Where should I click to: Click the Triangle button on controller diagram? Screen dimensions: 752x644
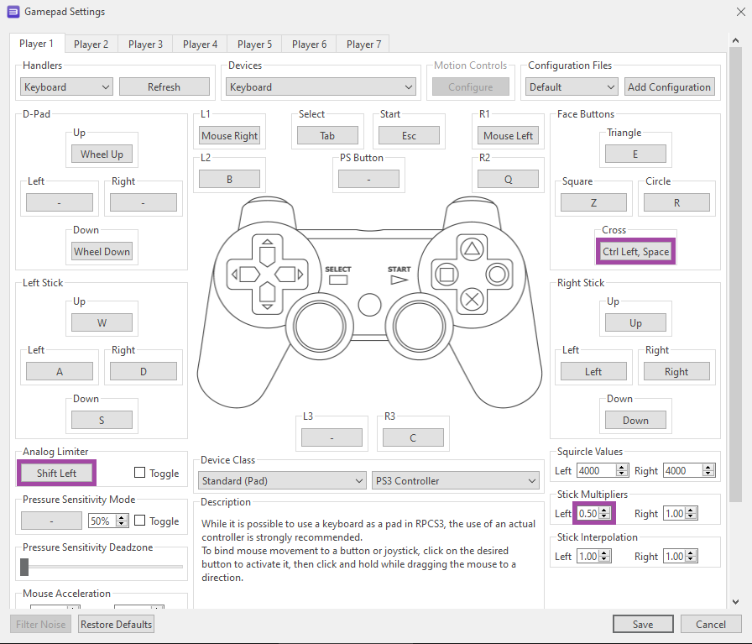pos(472,249)
